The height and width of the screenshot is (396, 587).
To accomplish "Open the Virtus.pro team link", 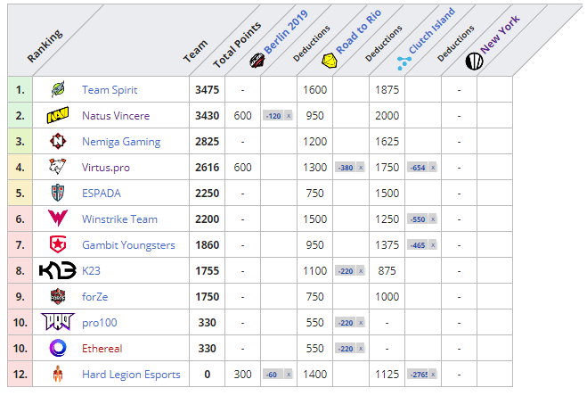I will [x=106, y=168].
